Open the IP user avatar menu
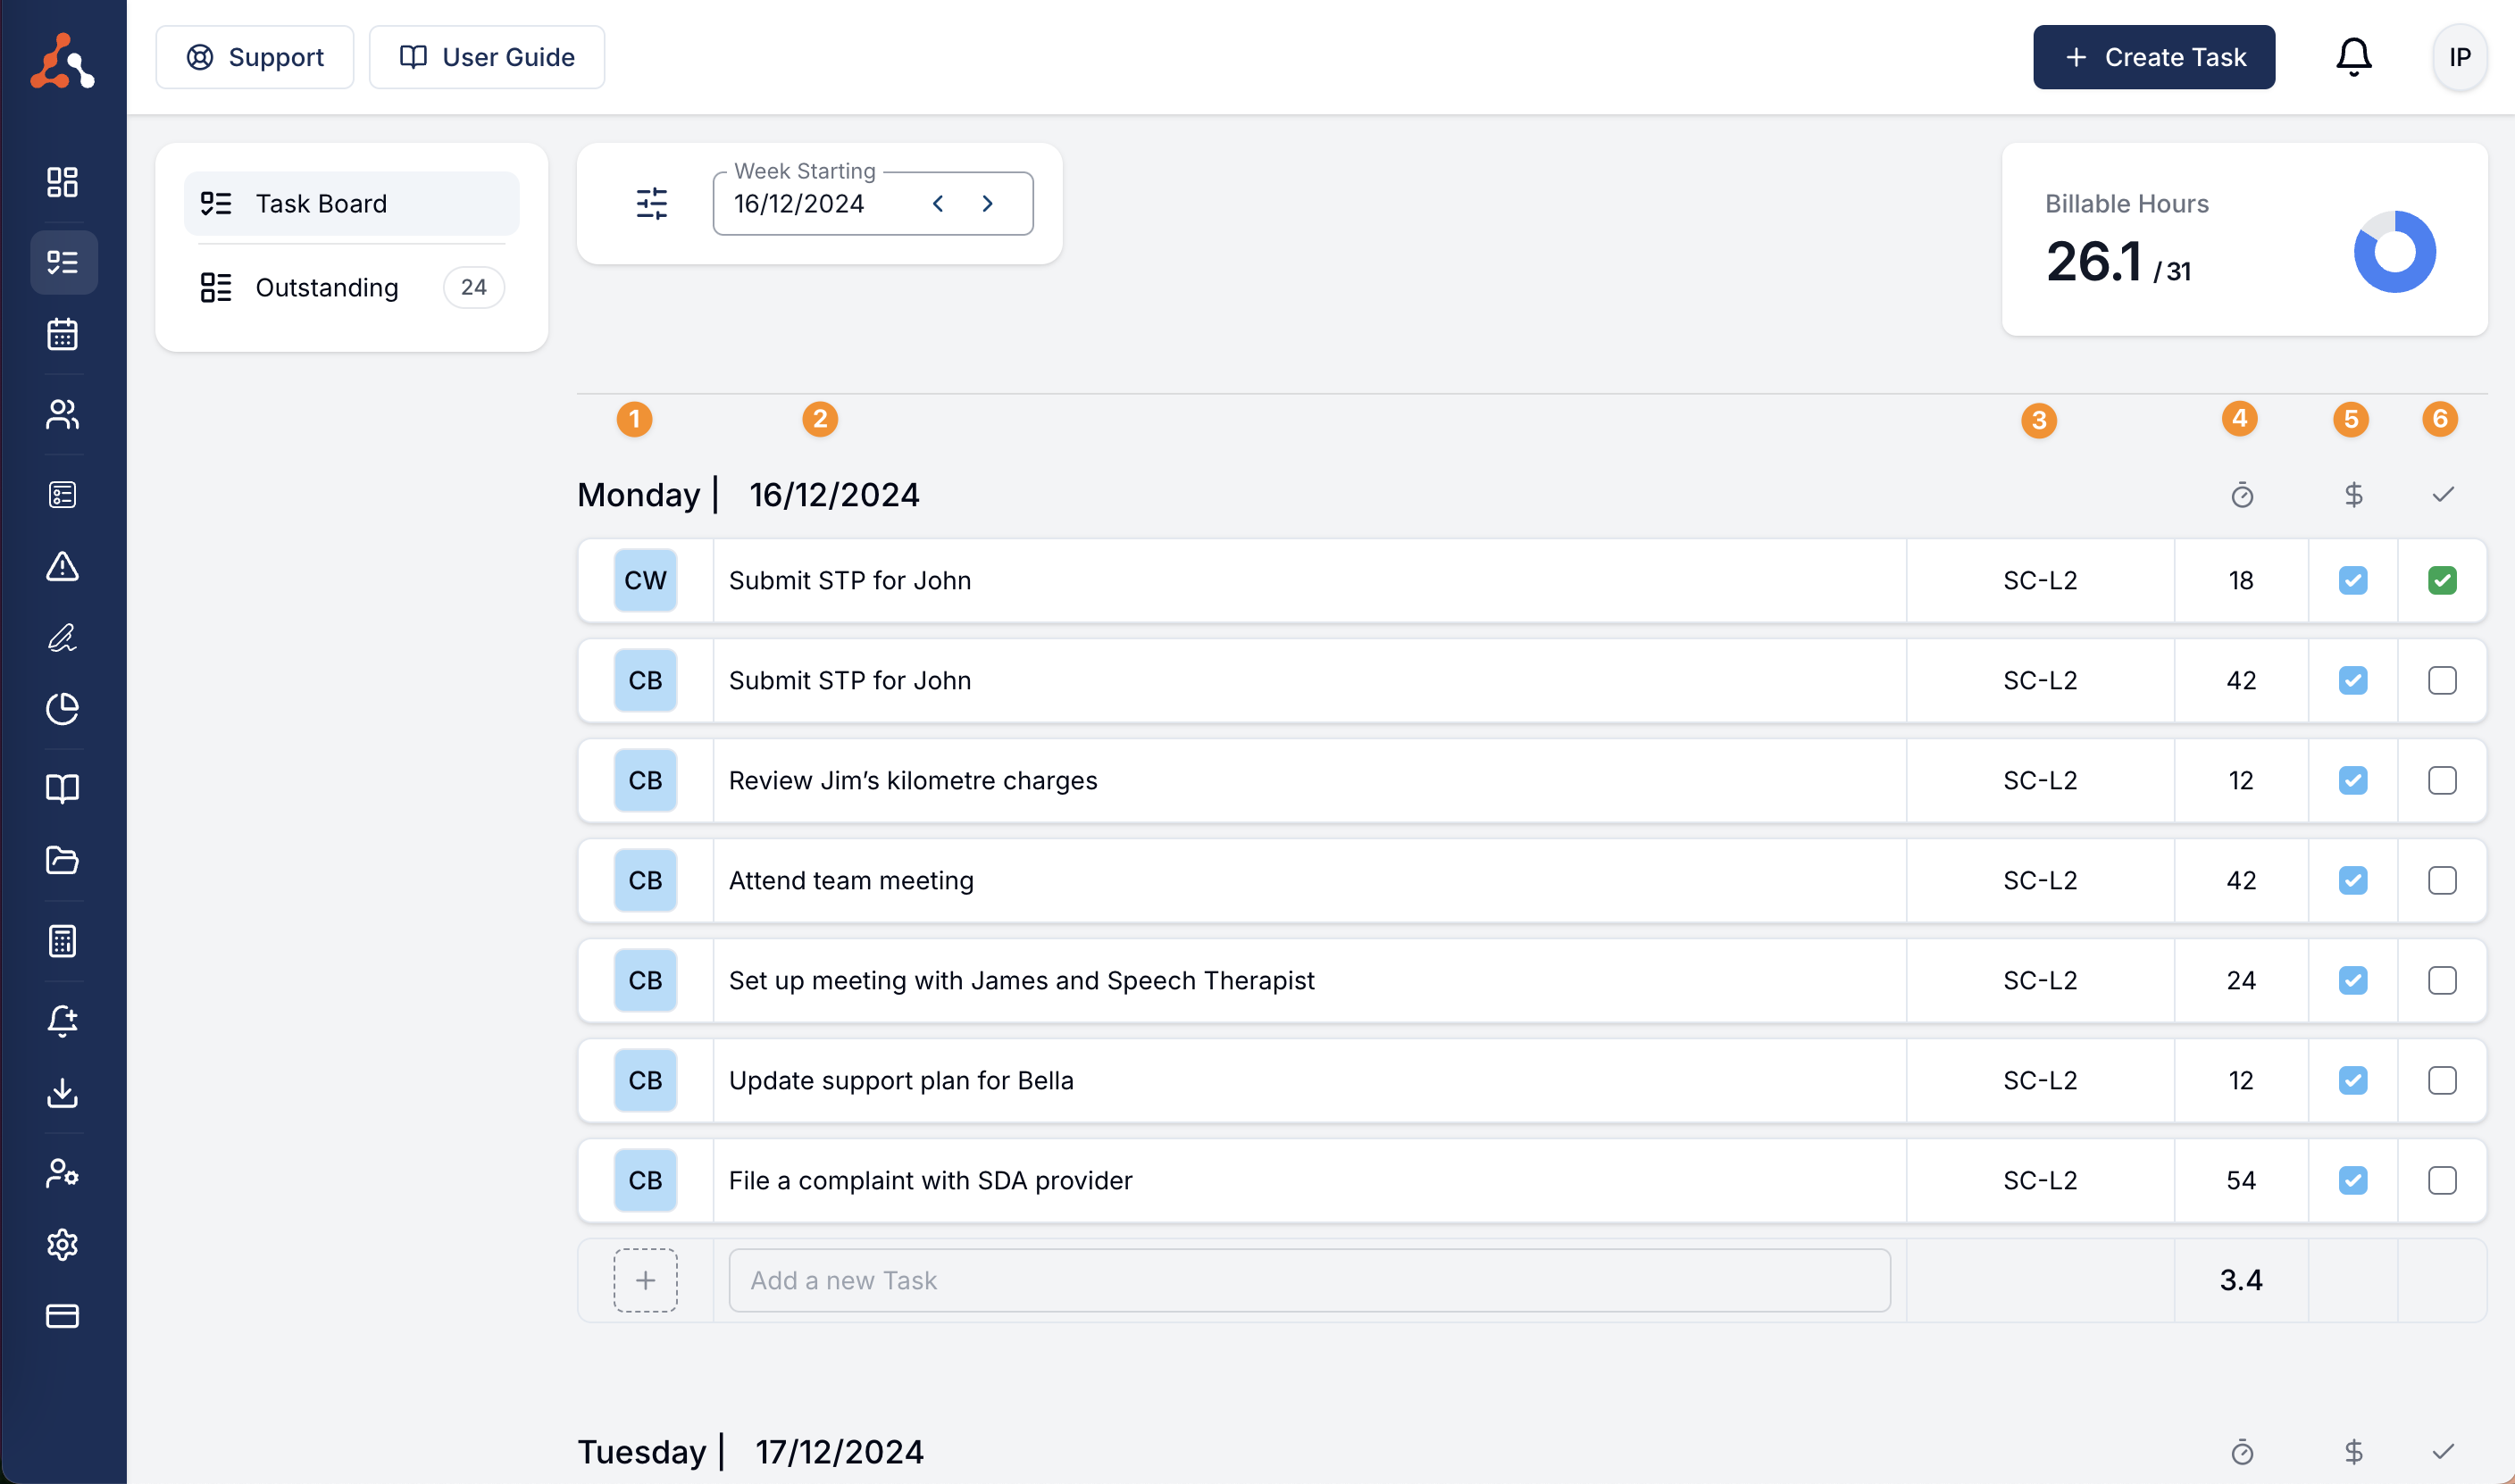This screenshot has height=1484, width=2515. pyautogui.click(x=2459, y=57)
